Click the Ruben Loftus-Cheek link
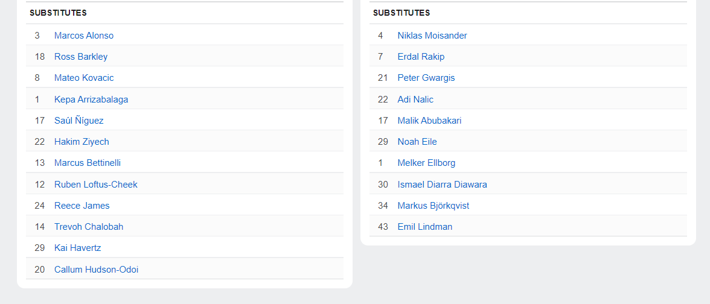Viewport: 710px width, 304px height. tap(96, 185)
